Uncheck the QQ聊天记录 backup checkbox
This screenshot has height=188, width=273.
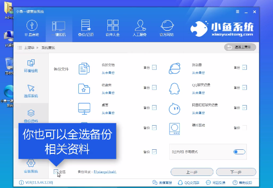coord(244,87)
